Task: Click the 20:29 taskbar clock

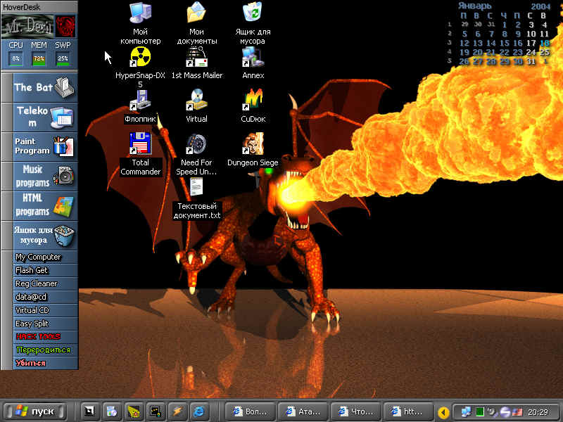Action: click(x=538, y=412)
